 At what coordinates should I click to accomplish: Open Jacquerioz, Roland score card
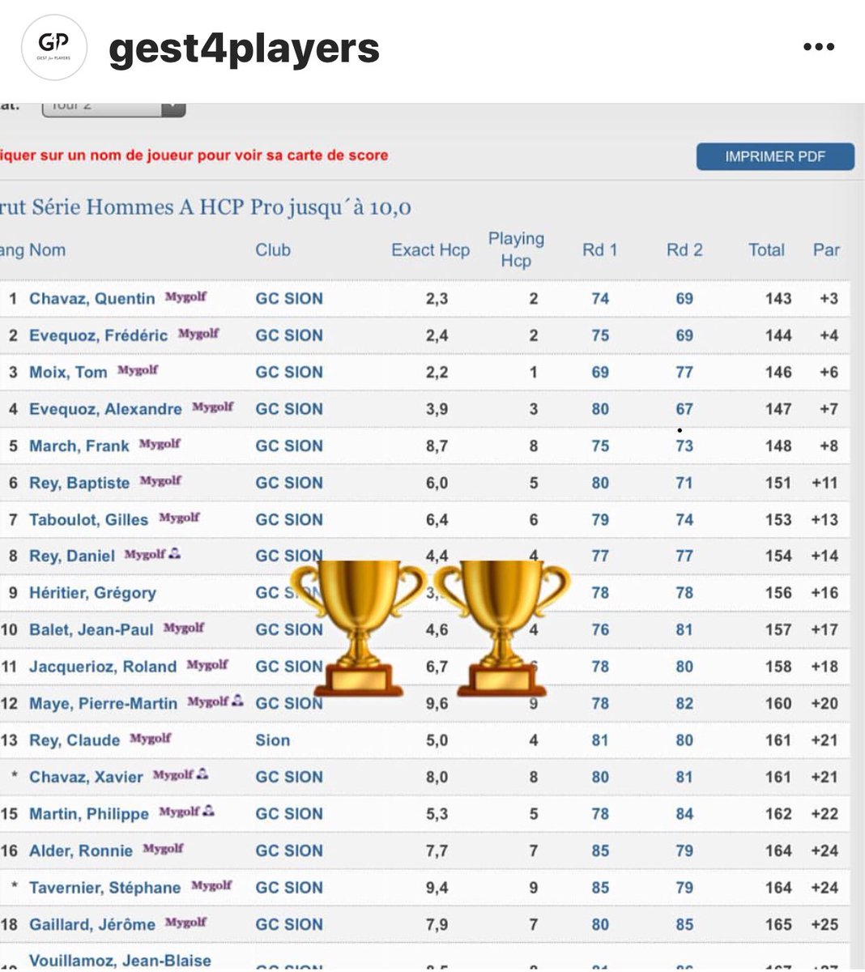[x=103, y=667]
